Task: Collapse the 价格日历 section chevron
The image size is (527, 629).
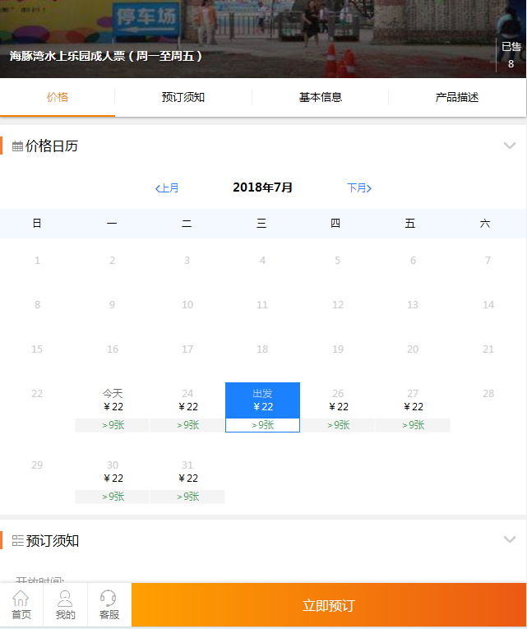Action: [510, 146]
